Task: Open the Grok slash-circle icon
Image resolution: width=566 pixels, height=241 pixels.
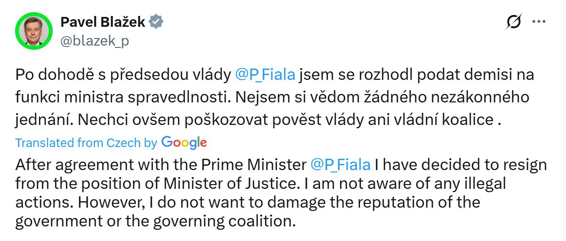Action: 514,22
